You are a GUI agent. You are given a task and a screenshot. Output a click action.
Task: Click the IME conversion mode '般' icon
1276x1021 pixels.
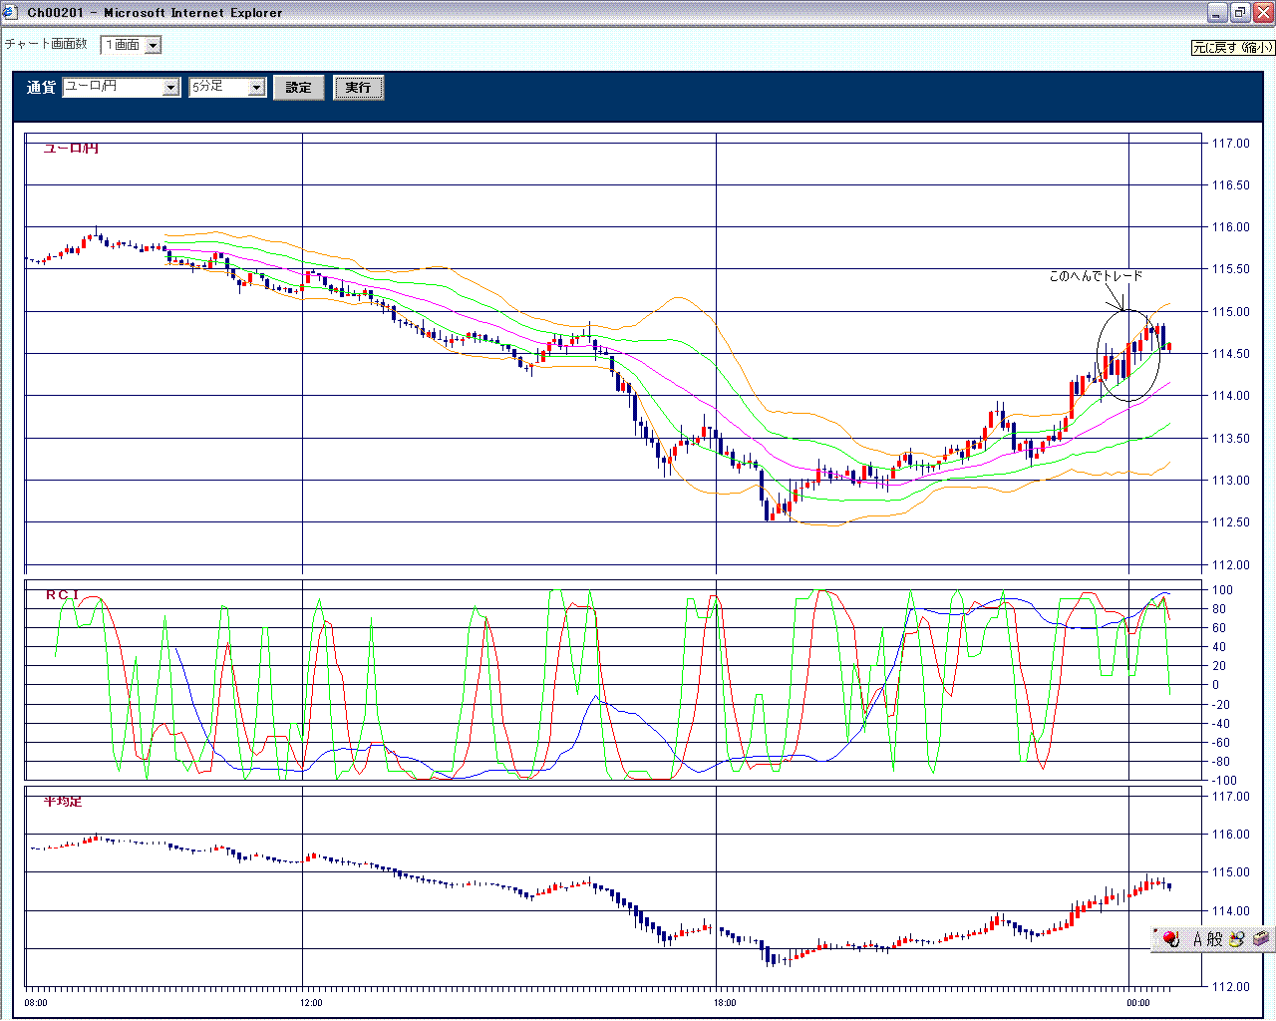(1214, 939)
